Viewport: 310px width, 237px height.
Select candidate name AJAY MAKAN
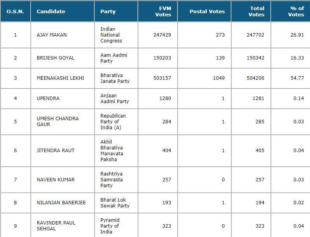pyautogui.click(x=52, y=35)
